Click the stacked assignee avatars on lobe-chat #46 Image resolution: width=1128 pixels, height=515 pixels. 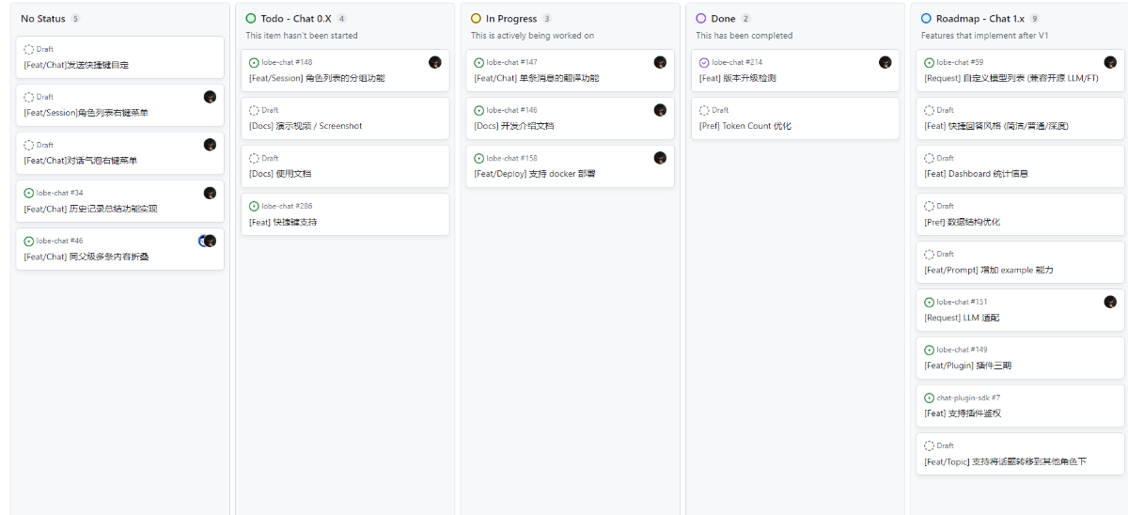point(208,242)
